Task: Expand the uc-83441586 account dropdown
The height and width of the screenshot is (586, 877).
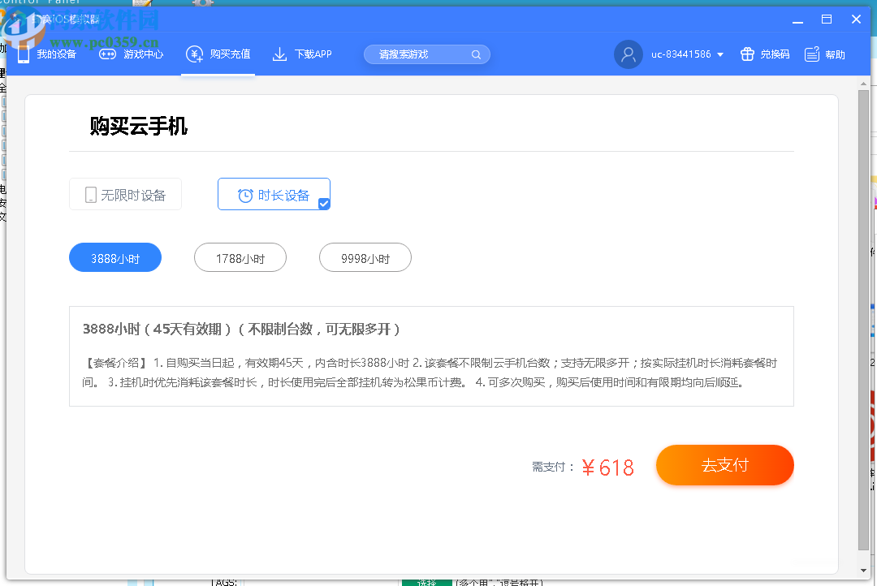Action: point(719,54)
